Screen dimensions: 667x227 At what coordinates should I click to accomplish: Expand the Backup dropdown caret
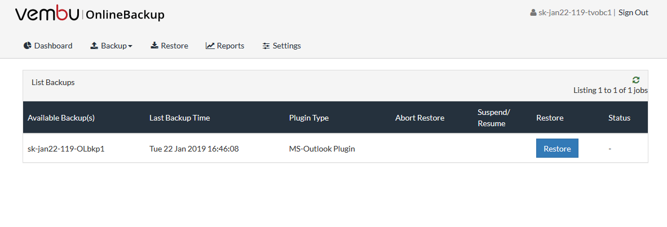(x=130, y=46)
